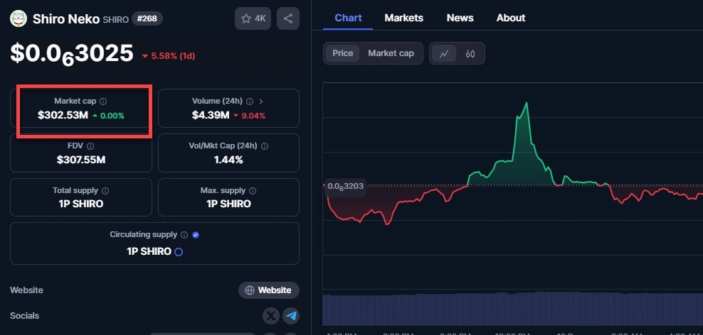This screenshot has width=703, height=335.
Task: Click the FDV info icon
Action: click(90, 145)
